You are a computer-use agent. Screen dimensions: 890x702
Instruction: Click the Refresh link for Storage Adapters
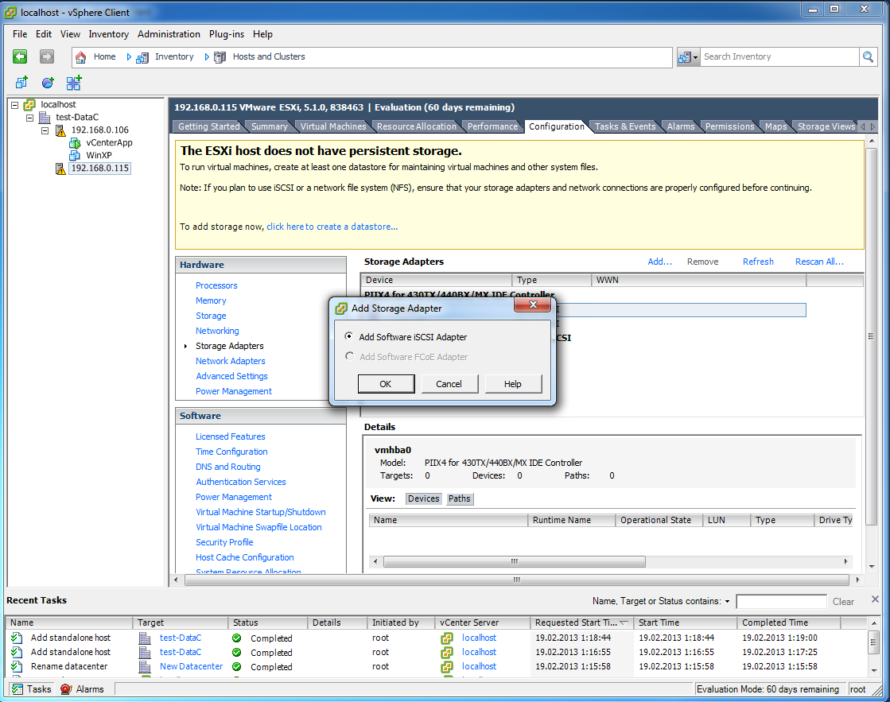pyautogui.click(x=758, y=262)
